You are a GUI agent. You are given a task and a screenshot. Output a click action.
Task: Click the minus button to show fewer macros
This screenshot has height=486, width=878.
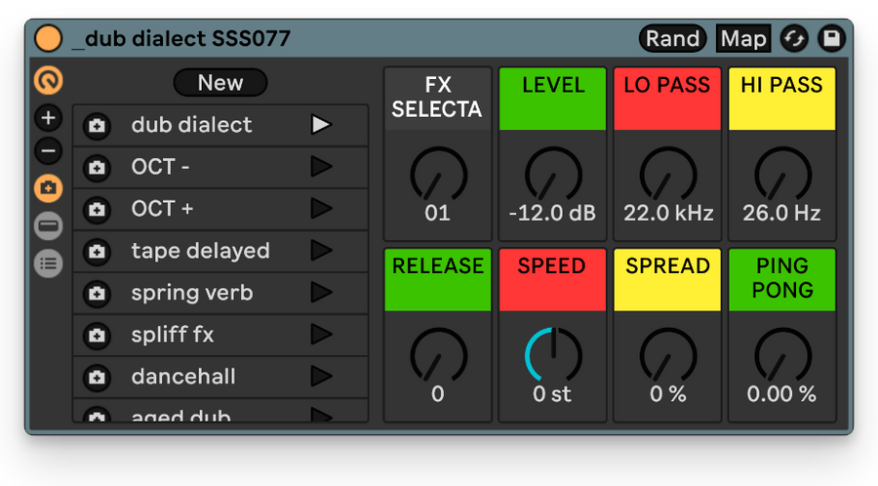48,151
